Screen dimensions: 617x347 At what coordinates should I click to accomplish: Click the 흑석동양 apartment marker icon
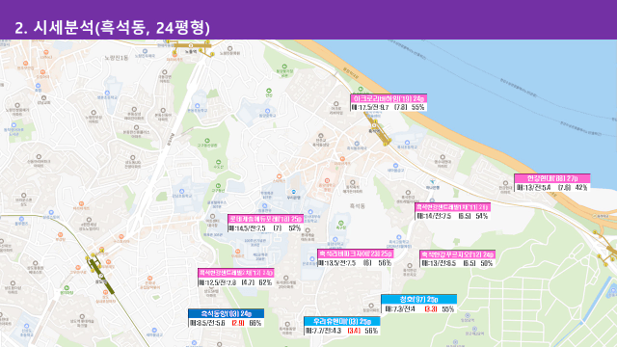[x=287, y=325]
